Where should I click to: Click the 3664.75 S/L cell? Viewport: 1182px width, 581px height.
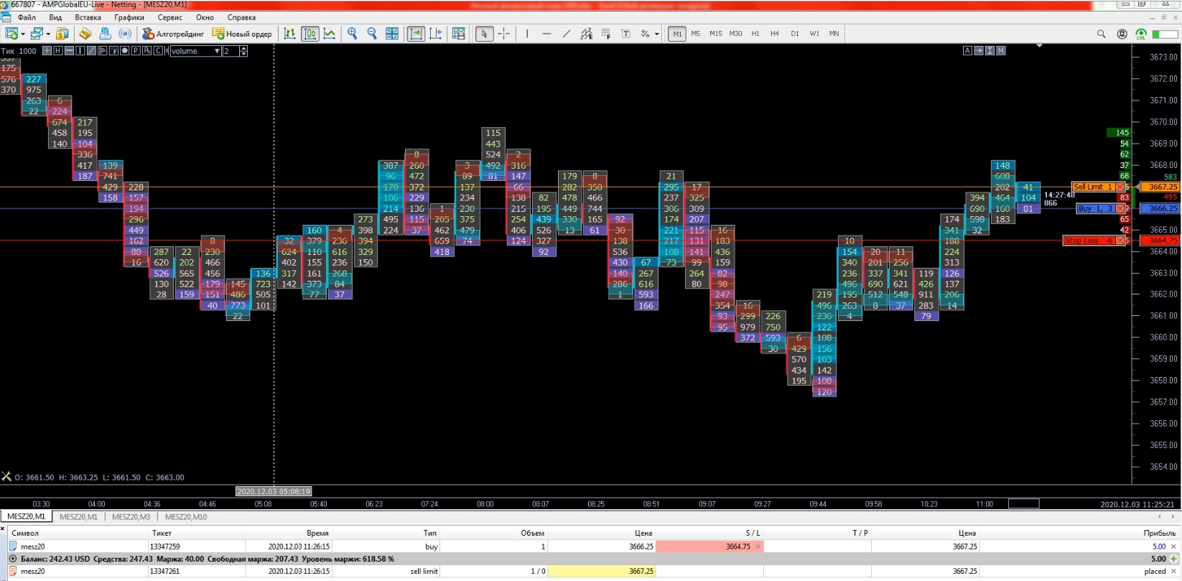pos(709,547)
